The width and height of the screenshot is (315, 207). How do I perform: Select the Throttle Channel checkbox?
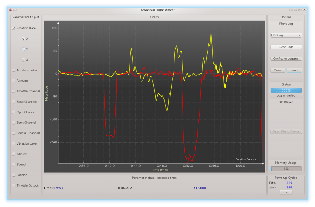pyautogui.click(x=14, y=91)
